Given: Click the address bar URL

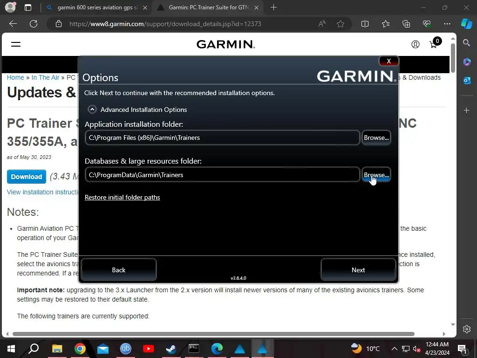Looking at the screenshot, I should coord(165,24).
